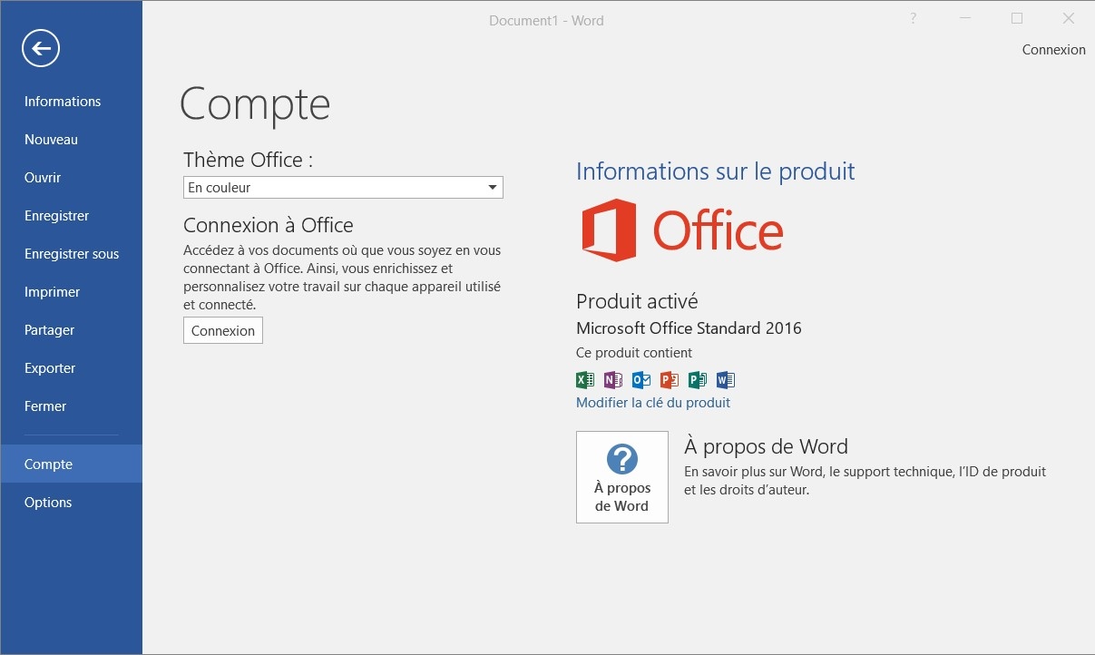Click the PowerPoint icon in the product list
Image resolution: width=1095 pixels, height=655 pixels.
point(670,380)
